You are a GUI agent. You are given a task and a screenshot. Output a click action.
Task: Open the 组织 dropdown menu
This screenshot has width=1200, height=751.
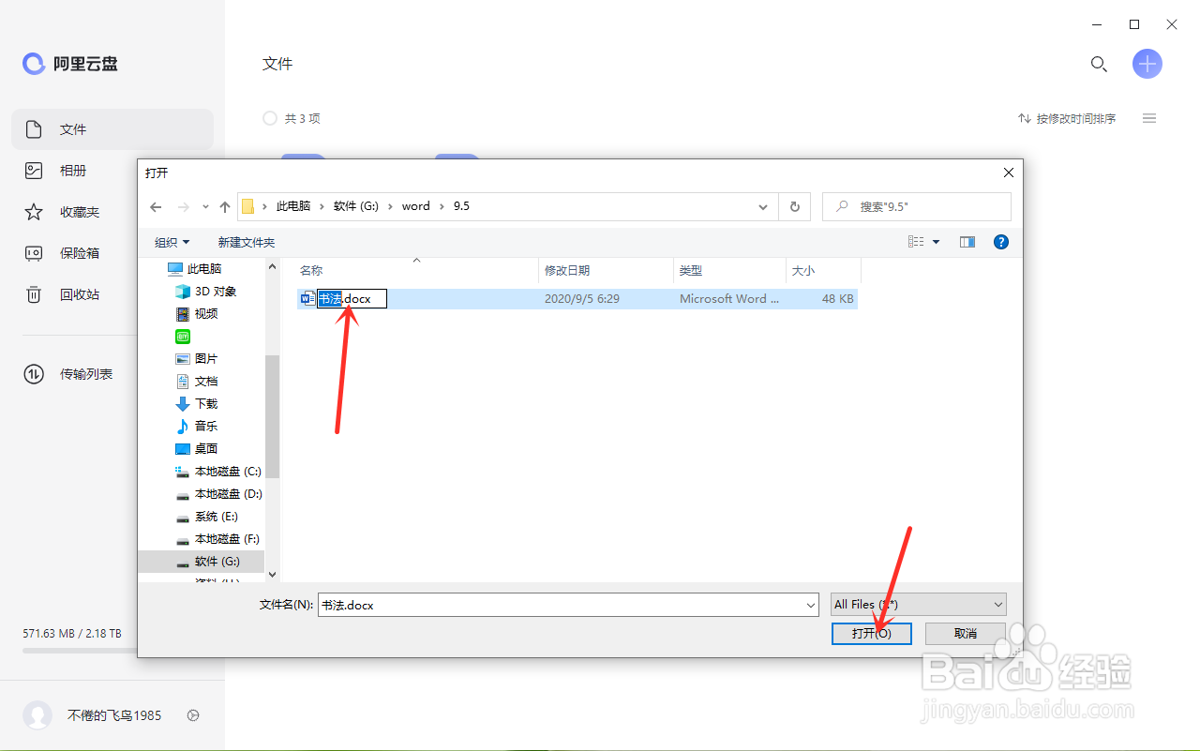tap(172, 242)
